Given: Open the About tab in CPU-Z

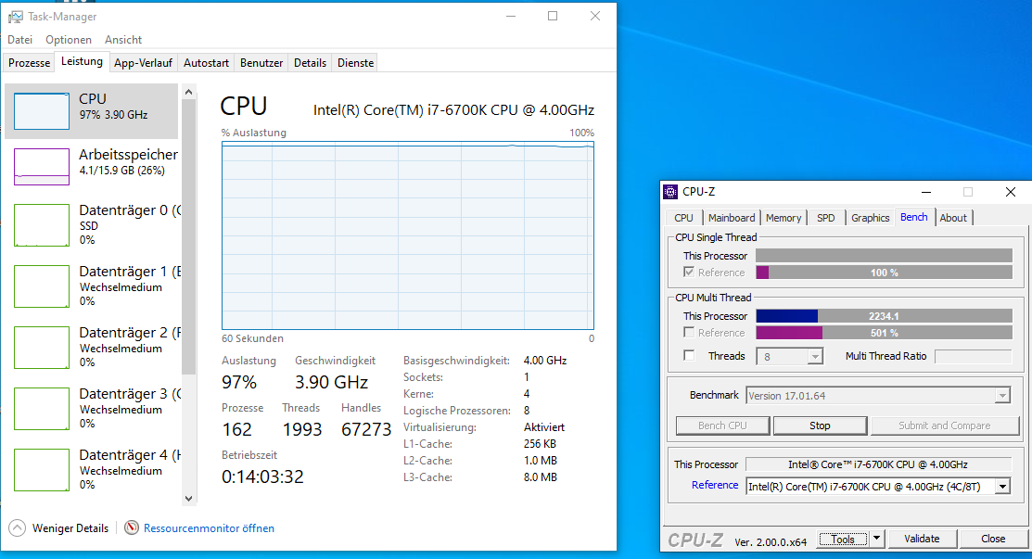Looking at the screenshot, I should tap(953, 218).
